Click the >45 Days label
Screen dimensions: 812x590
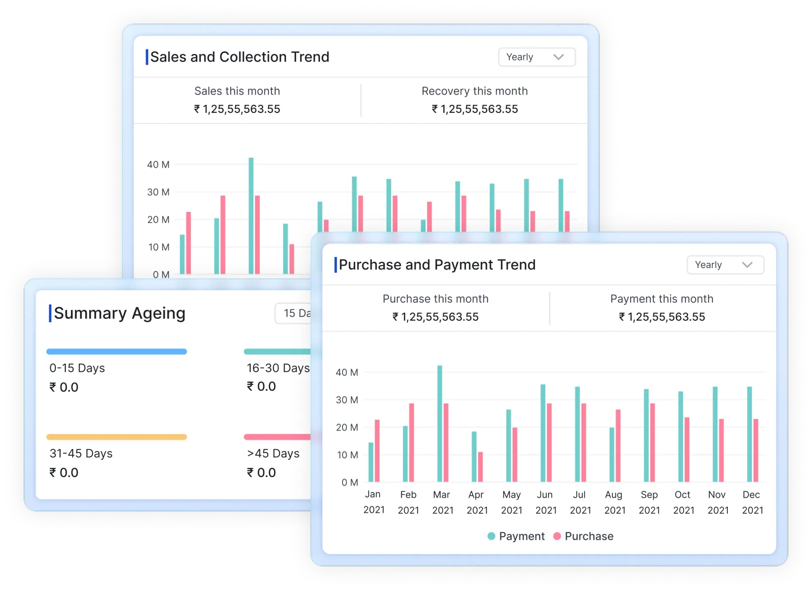tap(273, 453)
